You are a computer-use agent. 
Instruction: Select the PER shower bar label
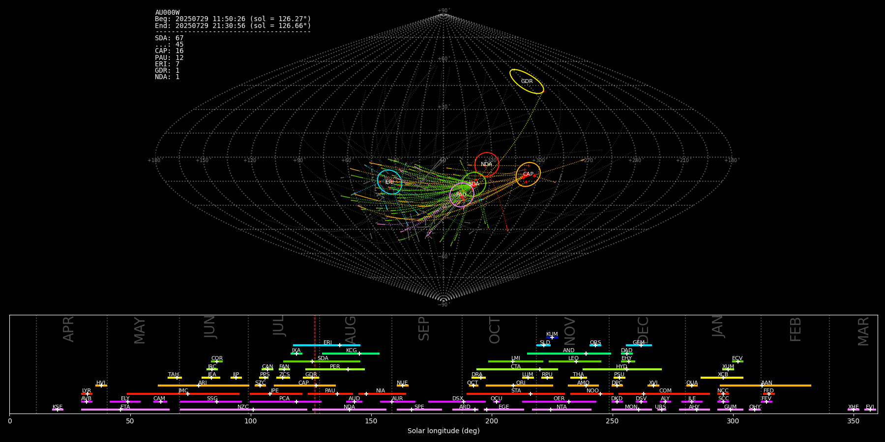tap(335, 367)
